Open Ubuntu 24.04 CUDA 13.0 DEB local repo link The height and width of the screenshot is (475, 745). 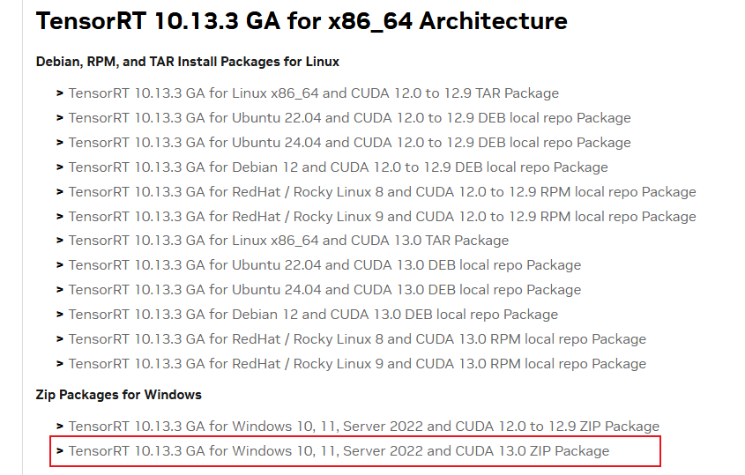click(x=325, y=290)
